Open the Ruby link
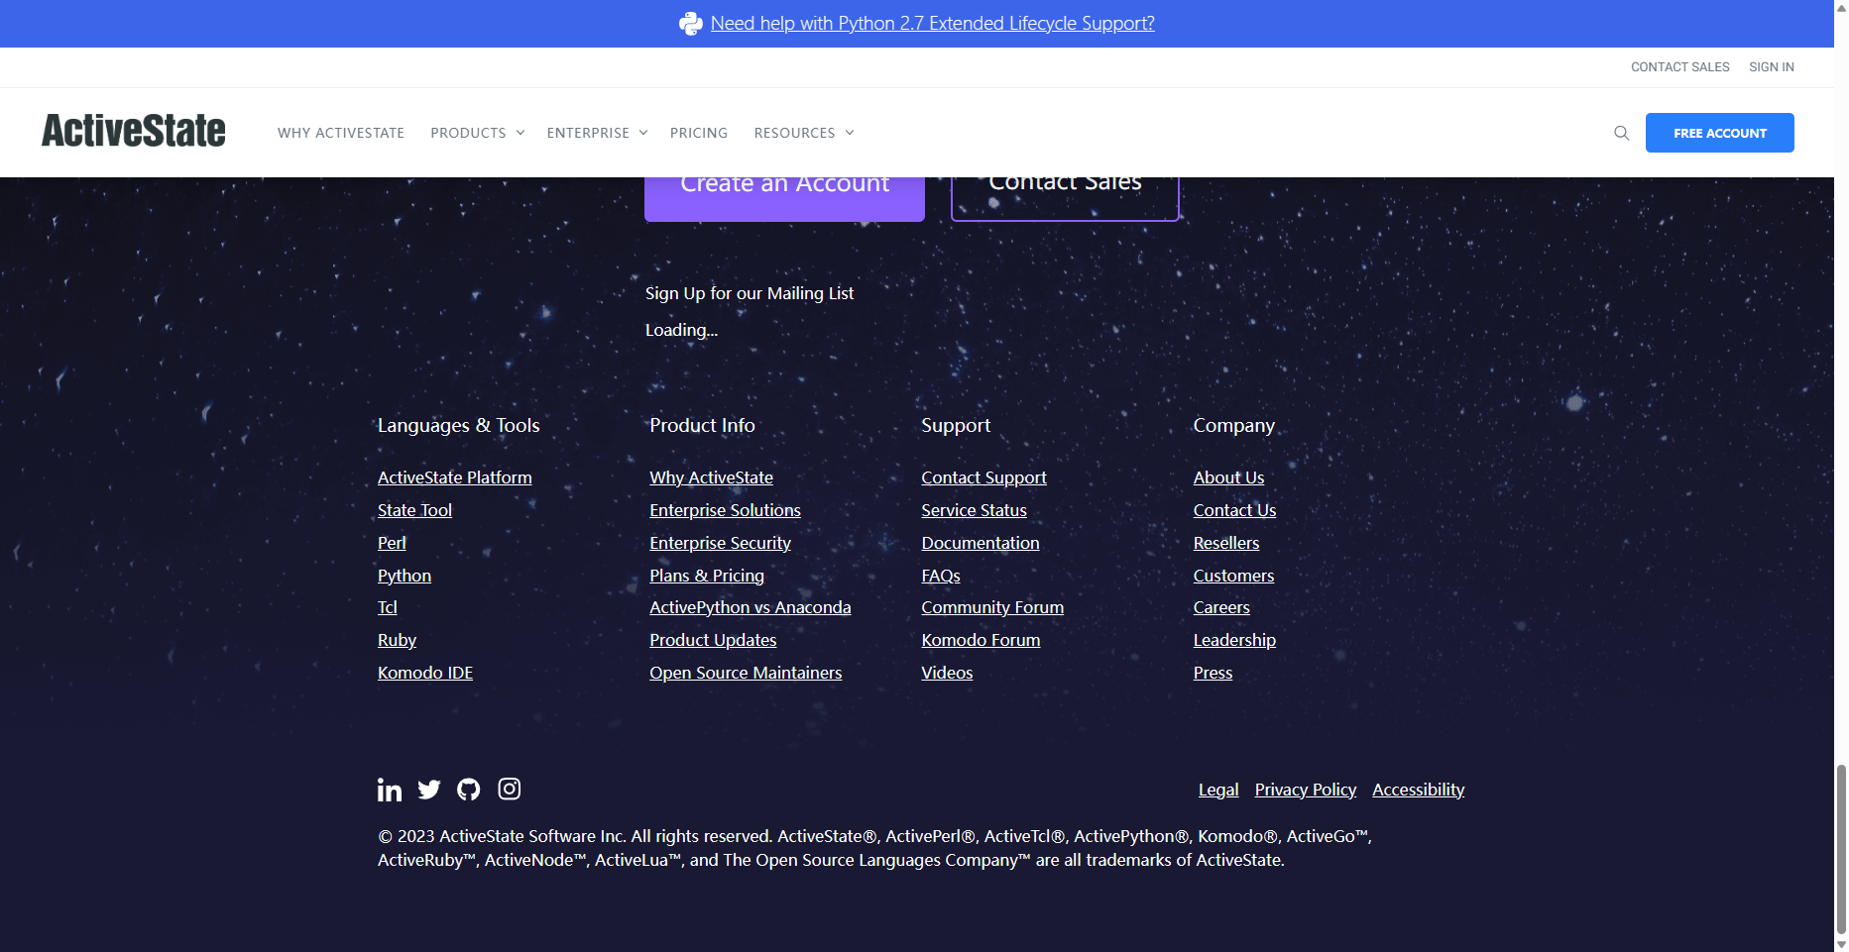 (397, 640)
